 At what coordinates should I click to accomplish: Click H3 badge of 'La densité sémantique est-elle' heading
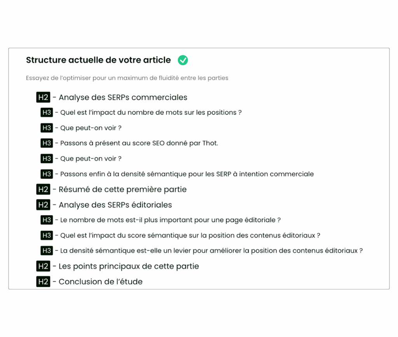coord(47,251)
